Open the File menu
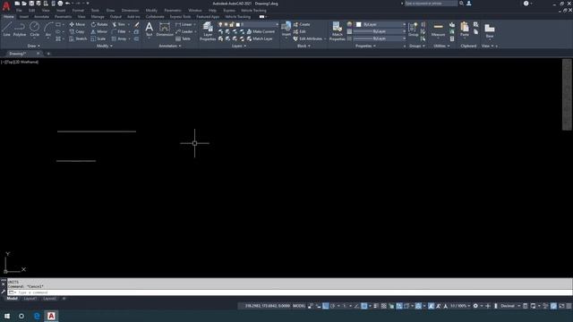Image resolution: width=573 pixels, height=322 pixels. [19, 11]
